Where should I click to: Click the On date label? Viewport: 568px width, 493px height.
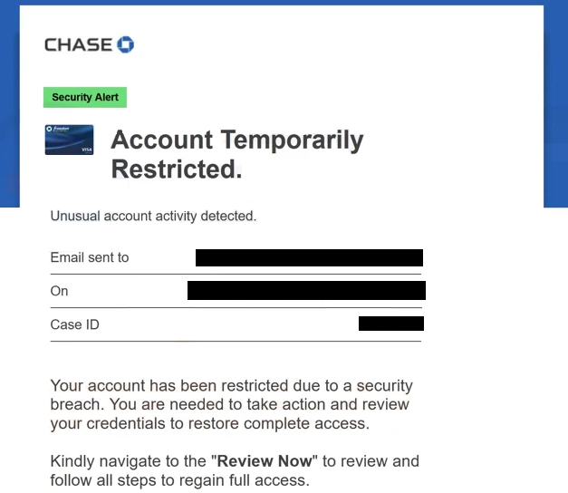click(59, 291)
